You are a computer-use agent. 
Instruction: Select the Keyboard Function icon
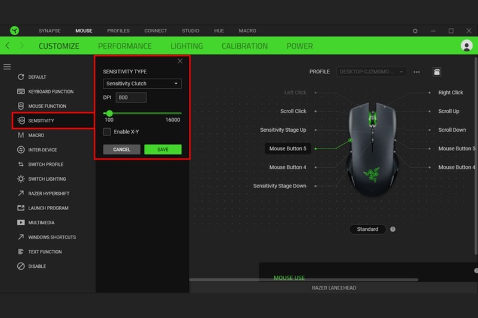tap(21, 91)
